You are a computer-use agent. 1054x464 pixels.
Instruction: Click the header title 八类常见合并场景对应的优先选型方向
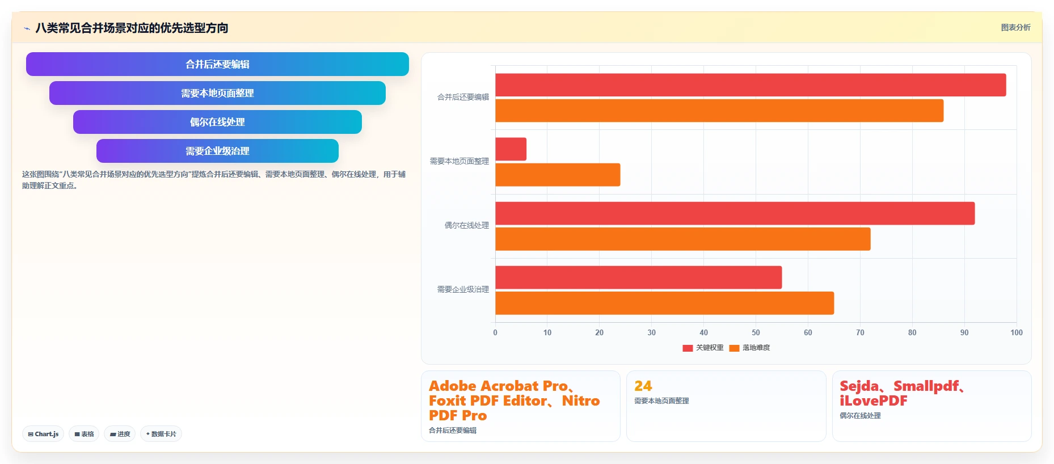[x=132, y=28]
